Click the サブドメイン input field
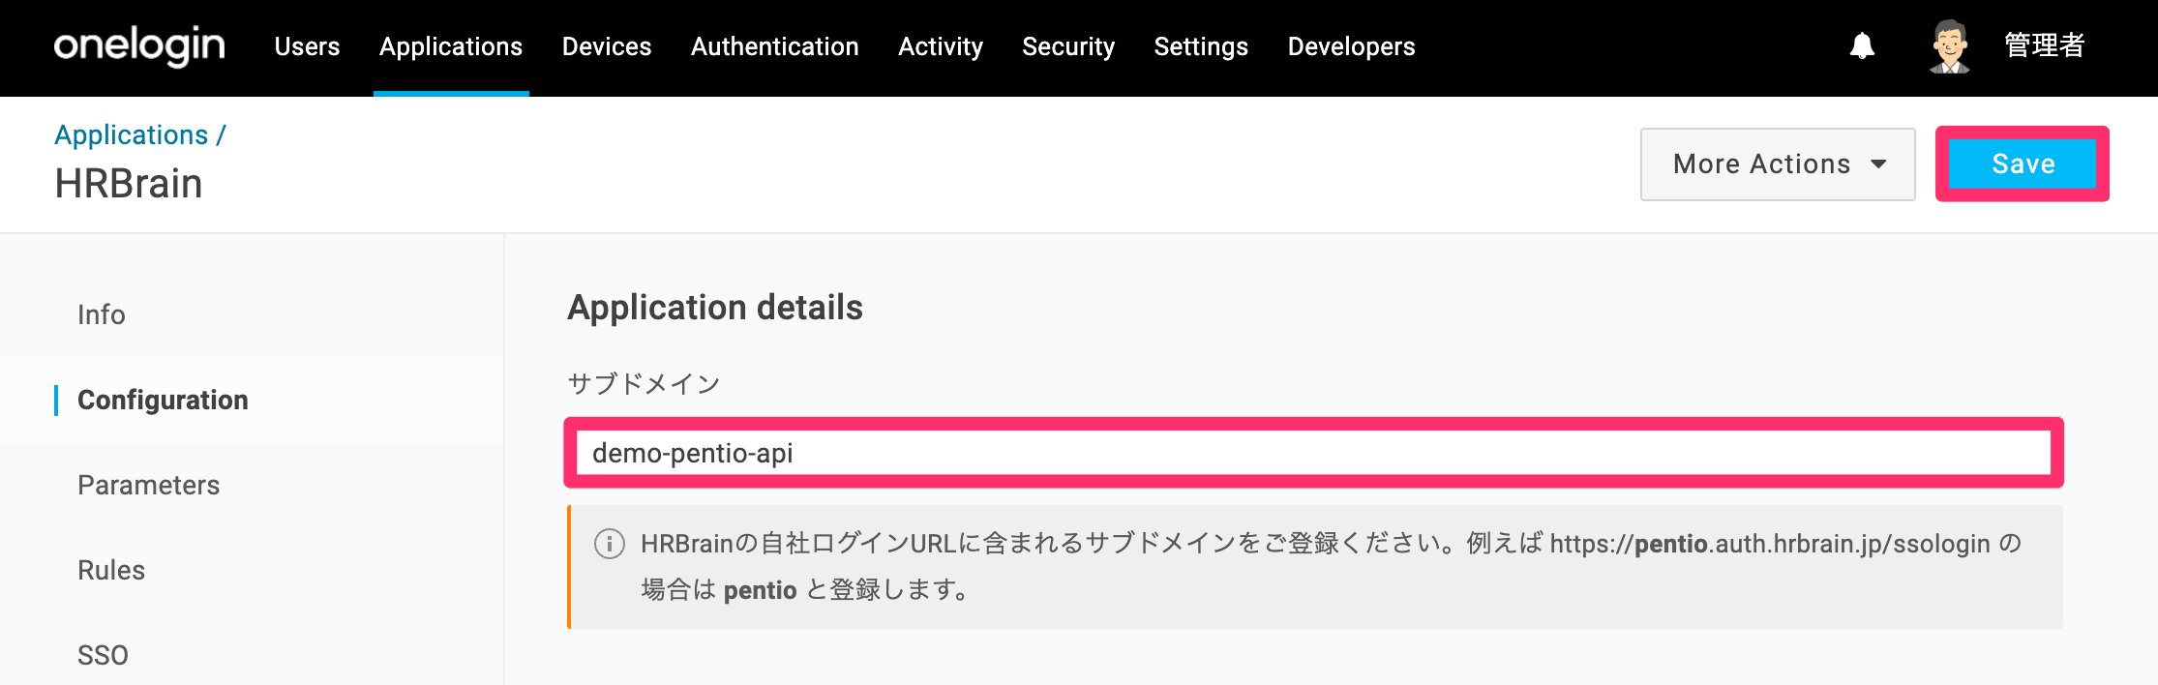The height and width of the screenshot is (685, 2158). [1314, 453]
